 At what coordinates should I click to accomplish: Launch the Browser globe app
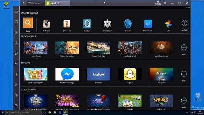tap(127, 24)
